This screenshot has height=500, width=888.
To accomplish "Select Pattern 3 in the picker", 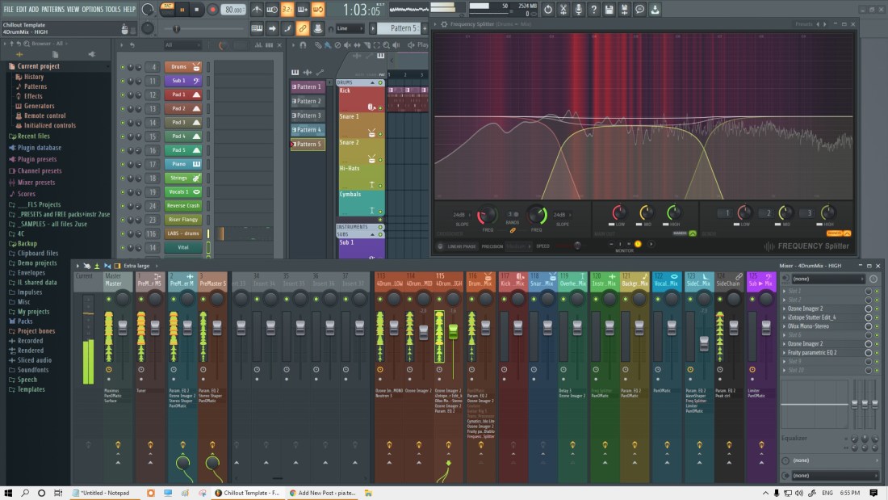I will (307, 116).
